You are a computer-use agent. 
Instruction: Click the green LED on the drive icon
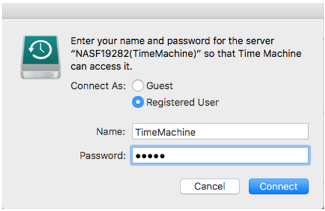click(53, 75)
